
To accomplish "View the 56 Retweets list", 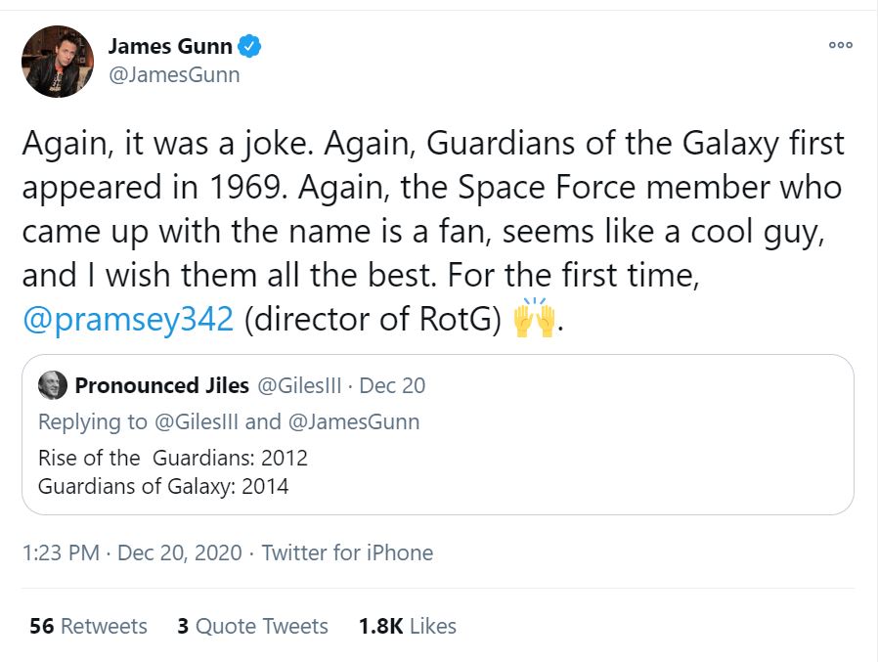I will tap(88, 626).
